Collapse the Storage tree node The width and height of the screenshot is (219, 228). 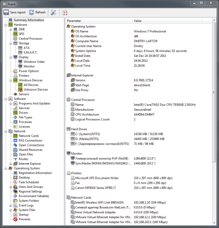coord(11,43)
